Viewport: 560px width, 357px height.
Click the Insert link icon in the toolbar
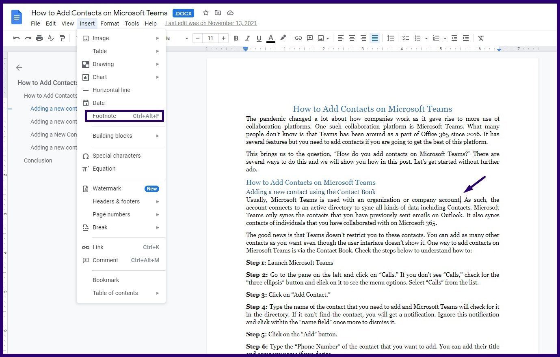click(298, 38)
